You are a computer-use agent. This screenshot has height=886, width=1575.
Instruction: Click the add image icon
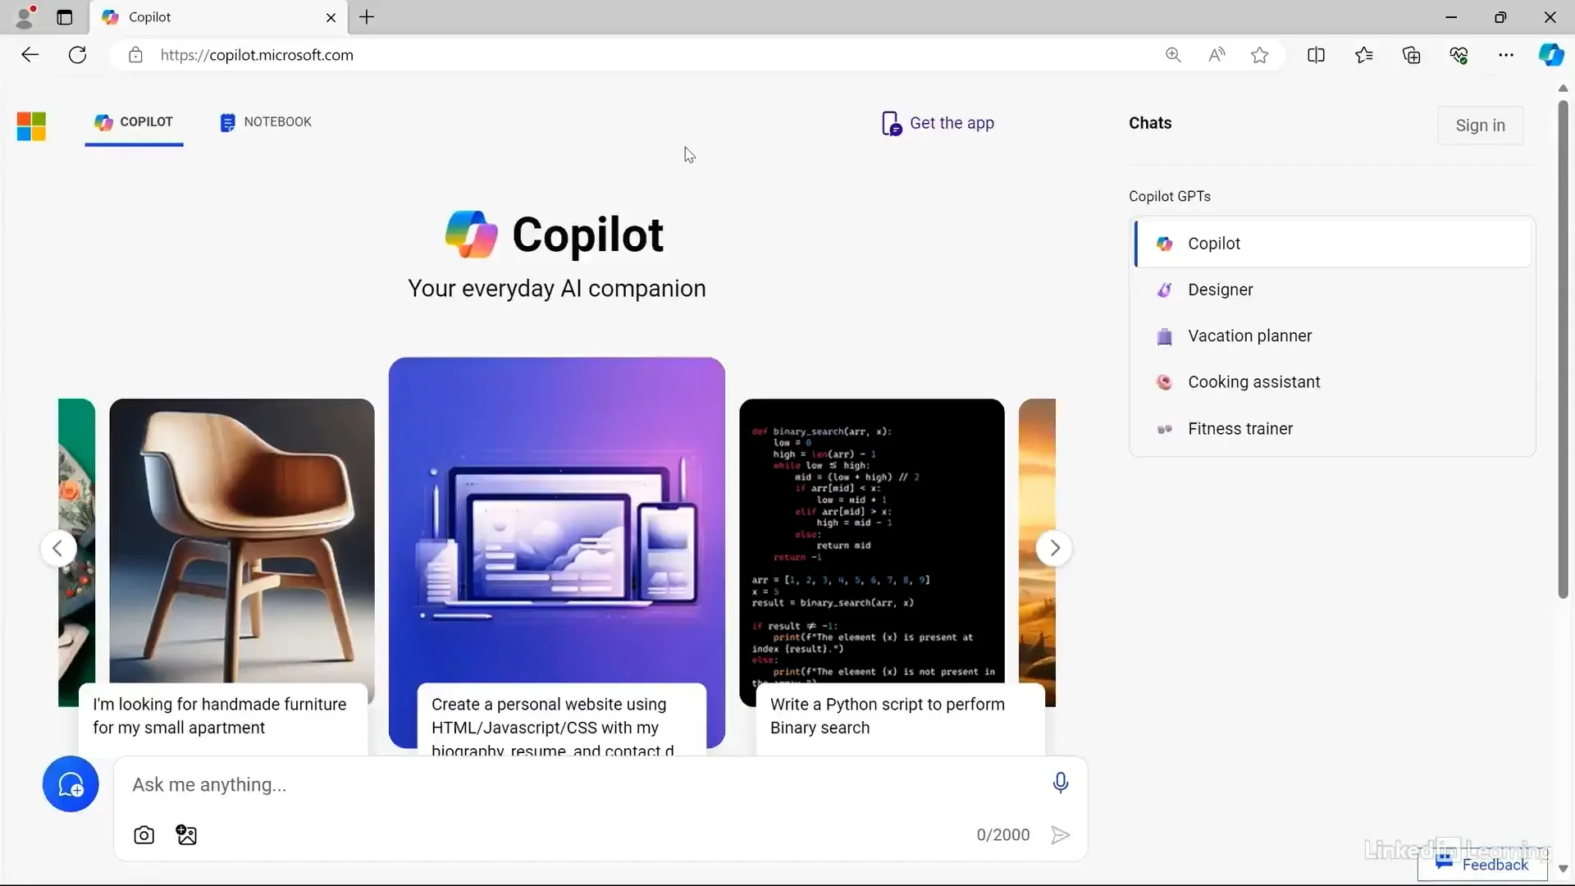(187, 835)
